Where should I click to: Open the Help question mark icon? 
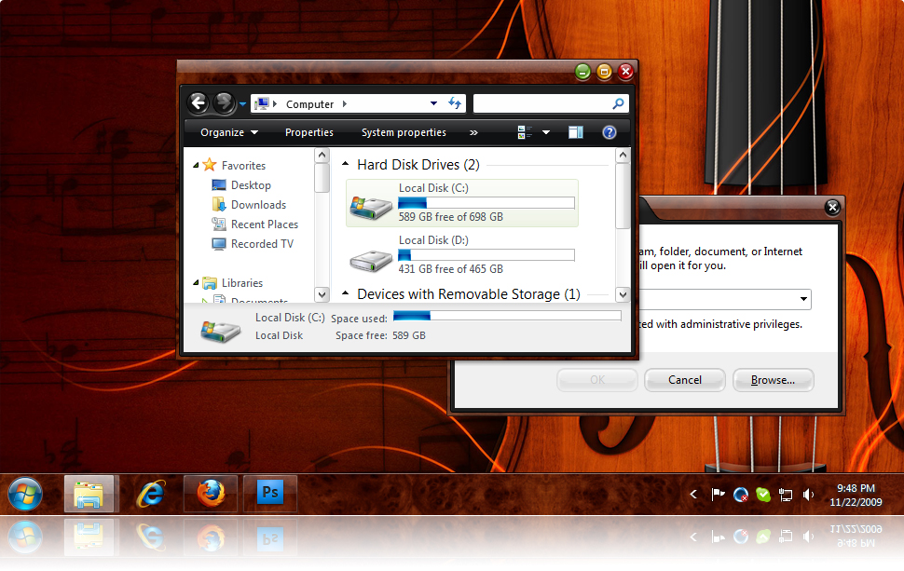point(610,132)
